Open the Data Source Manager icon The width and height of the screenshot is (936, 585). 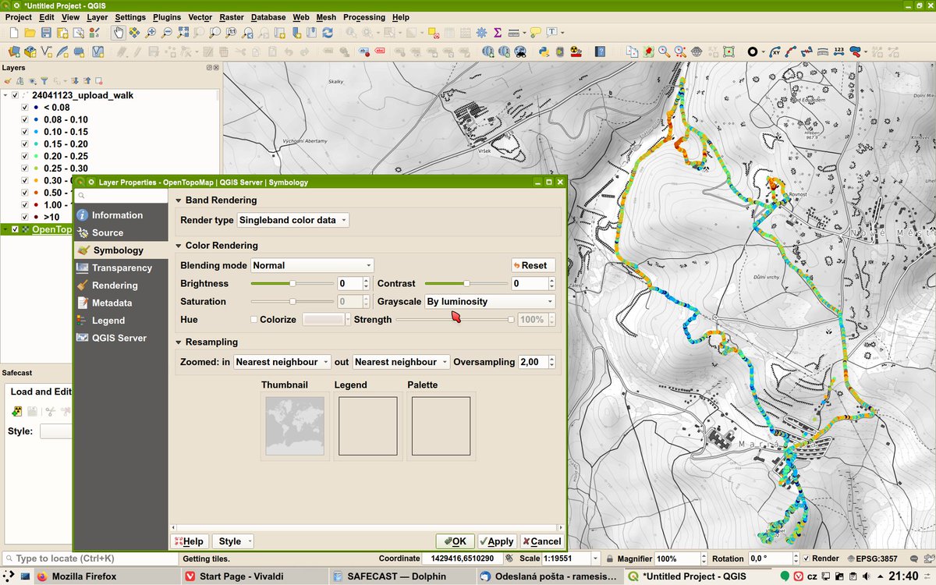[13, 51]
